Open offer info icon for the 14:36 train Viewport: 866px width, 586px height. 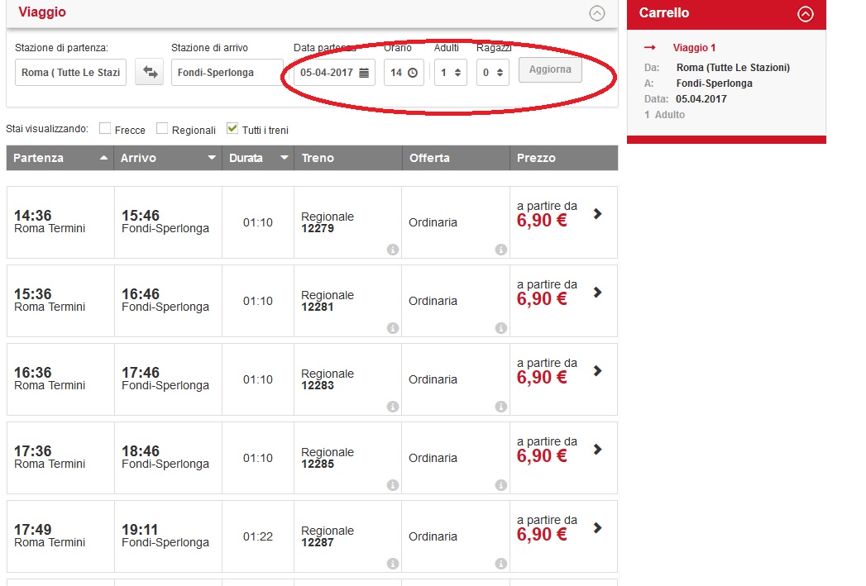tap(501, 250)
